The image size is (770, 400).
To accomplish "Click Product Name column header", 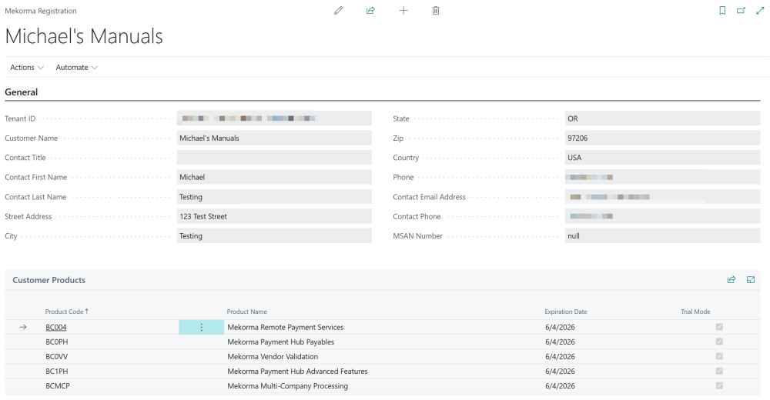I will click(x=247, y=312).
